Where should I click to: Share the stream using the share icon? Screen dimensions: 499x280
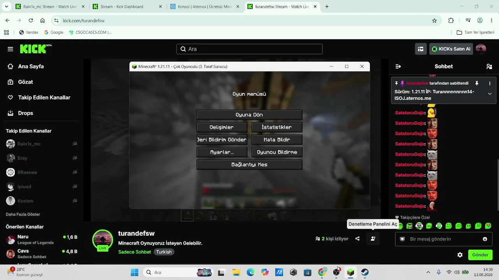(x=357, y=239)
